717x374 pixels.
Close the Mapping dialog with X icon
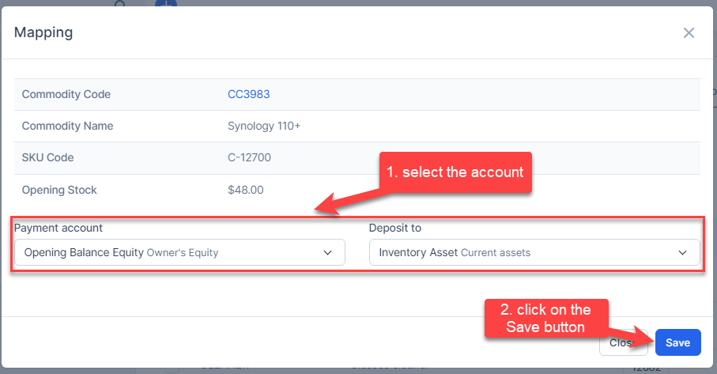point(689,32)
